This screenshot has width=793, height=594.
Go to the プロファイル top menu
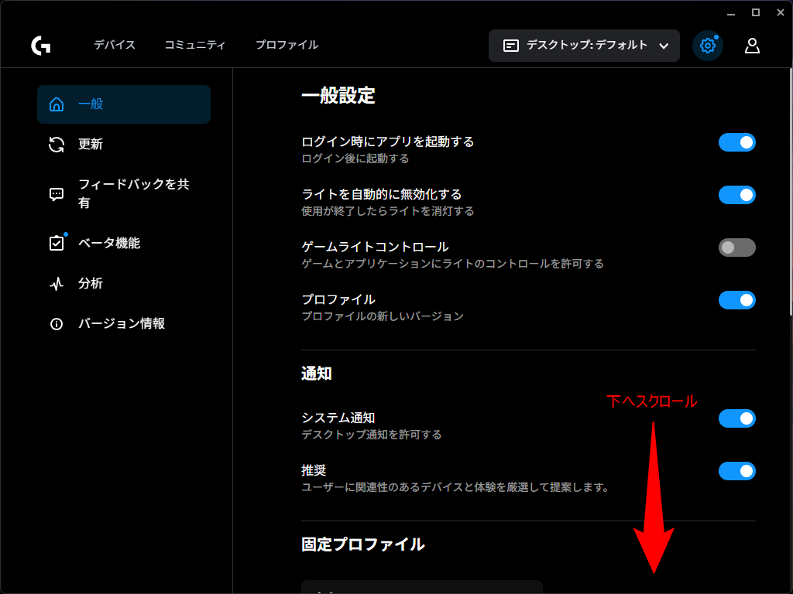(x=287, y=45)
